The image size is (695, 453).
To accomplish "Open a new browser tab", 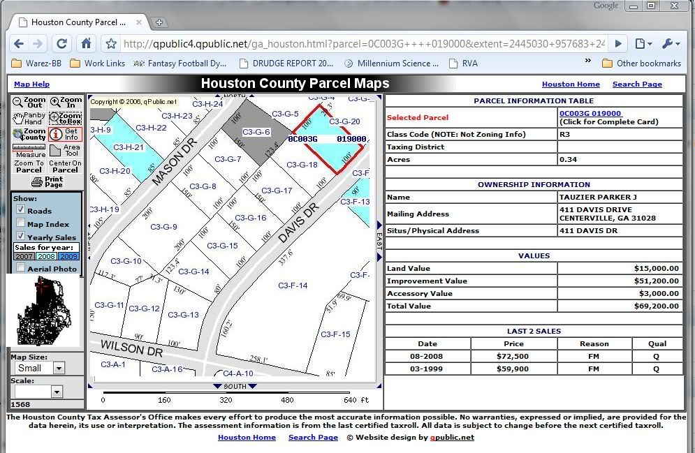I will pyautogui.click(x=159, y=22).
